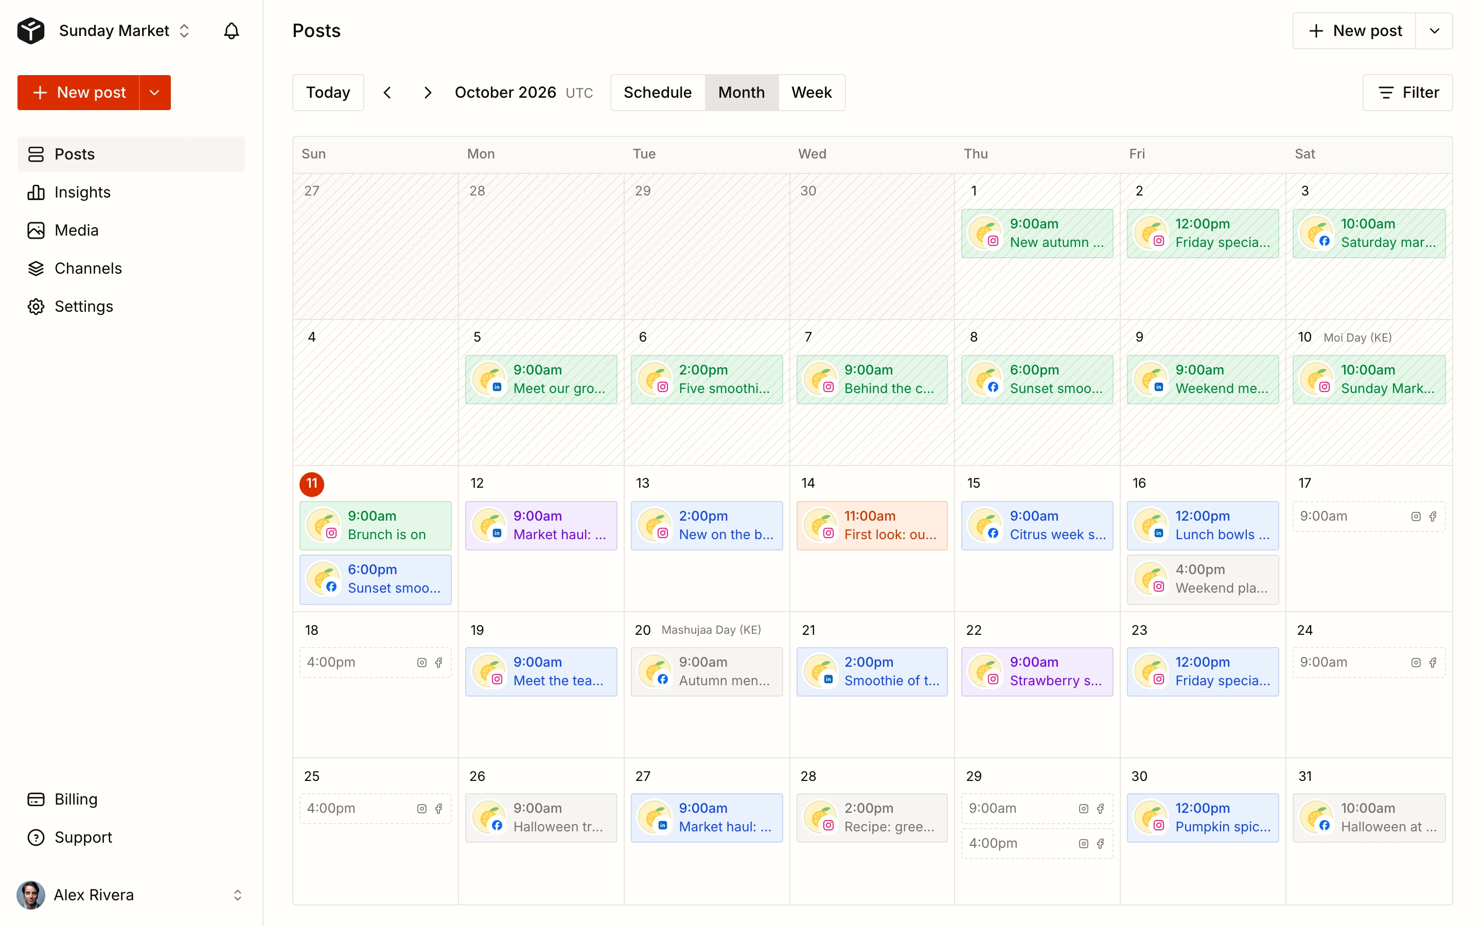Click the Sunday Market cube logo
The height and width of the screenshot is (926, 1482).
click(31, 31)
